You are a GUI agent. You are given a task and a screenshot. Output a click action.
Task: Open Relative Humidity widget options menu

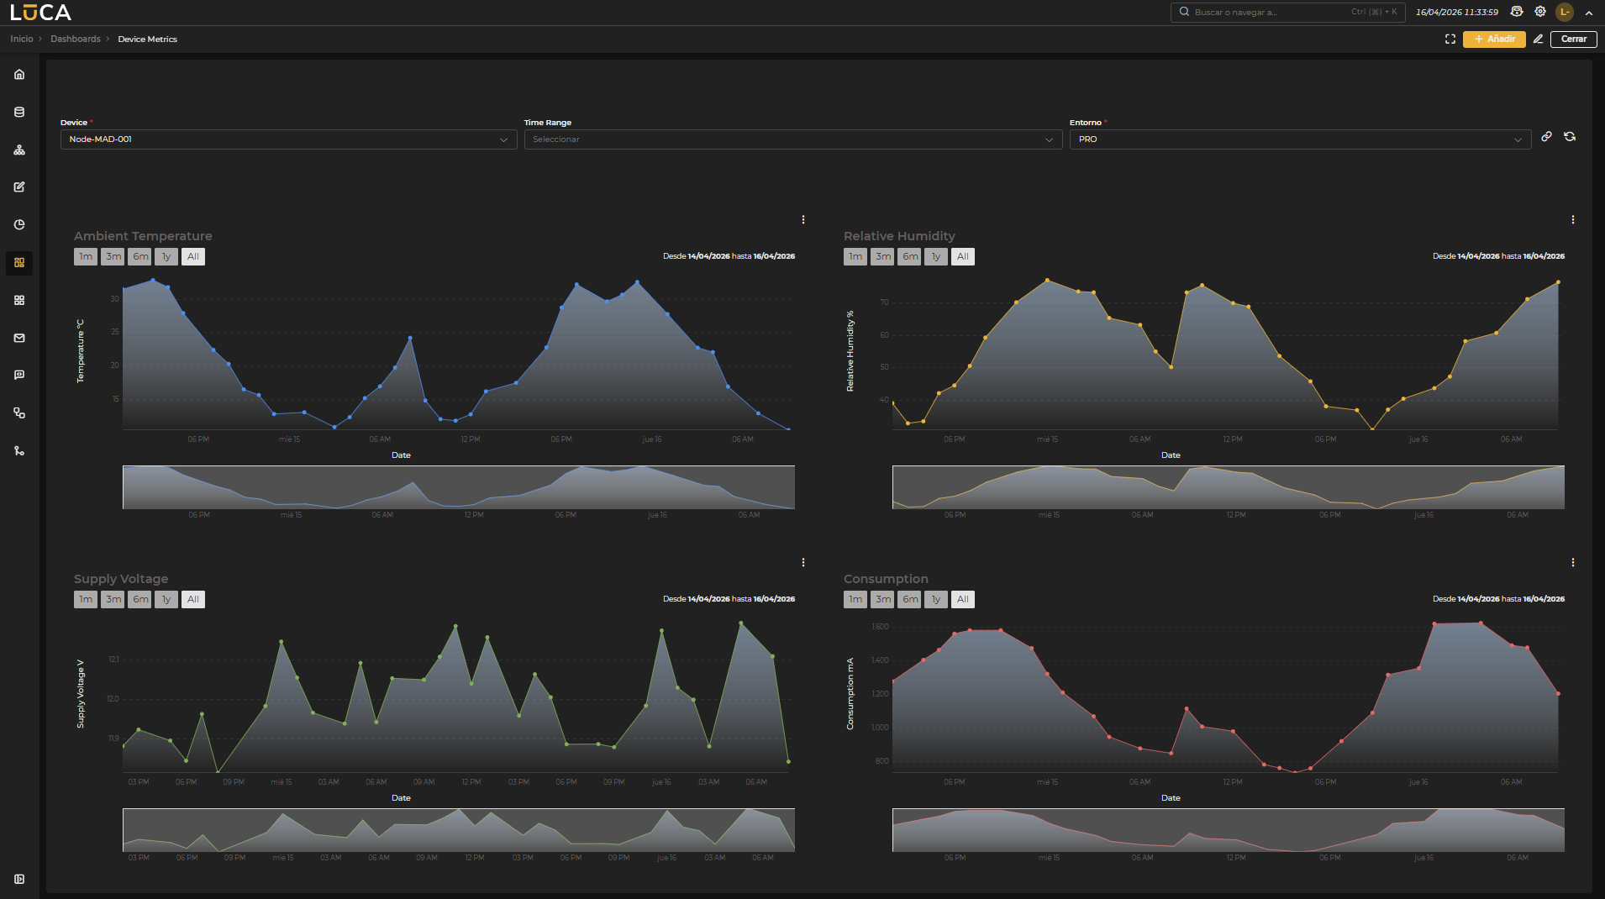pos(1573,219)
